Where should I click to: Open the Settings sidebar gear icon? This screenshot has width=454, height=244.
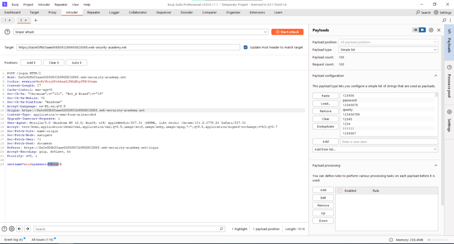pyautogui.click(x=450, y=112)
